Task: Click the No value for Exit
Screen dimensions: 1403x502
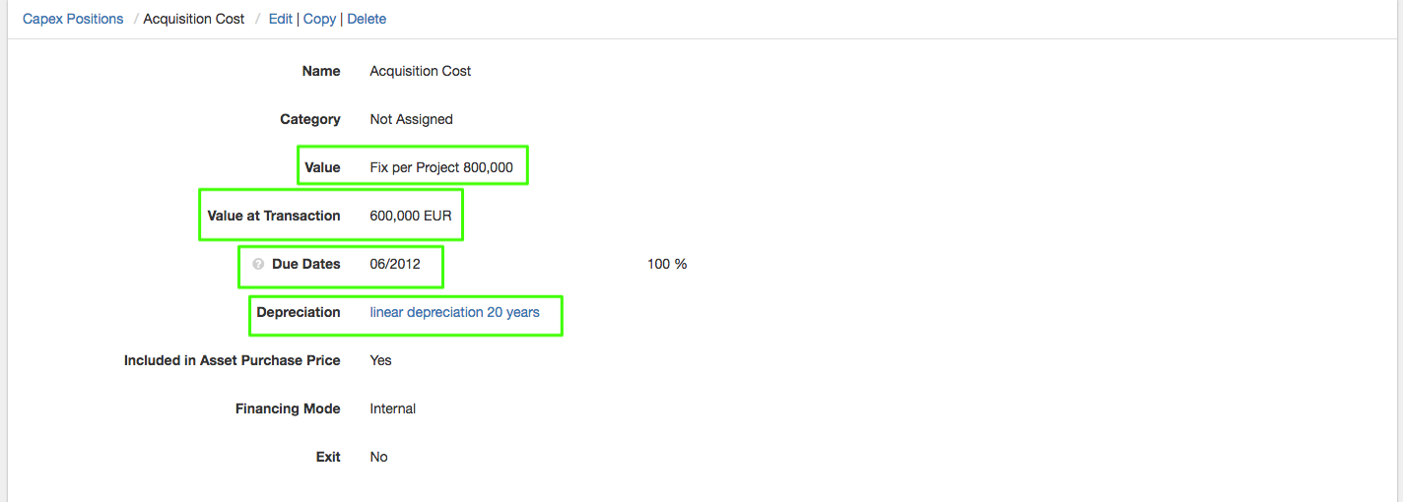Action: (x=378, y=457)
